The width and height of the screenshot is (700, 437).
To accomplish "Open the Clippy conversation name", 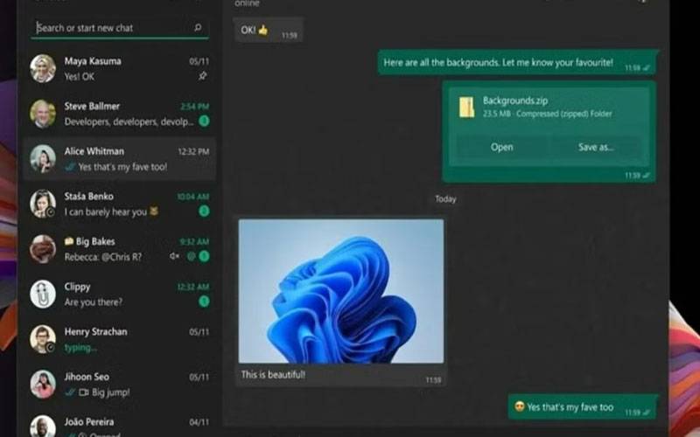I will click(x=77, y=287).
